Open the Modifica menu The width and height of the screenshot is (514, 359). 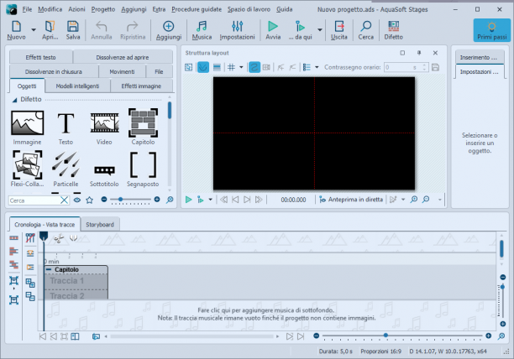tap(50, 9)
